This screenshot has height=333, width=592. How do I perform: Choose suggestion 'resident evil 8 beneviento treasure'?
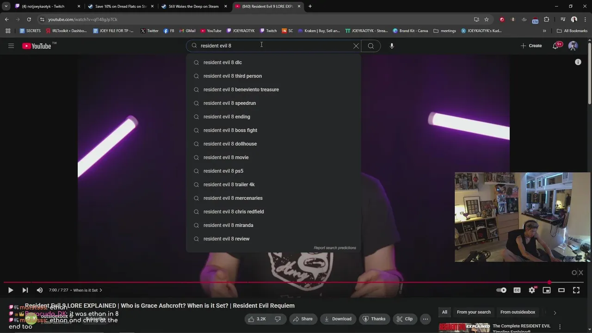click(x=273, y=89)
